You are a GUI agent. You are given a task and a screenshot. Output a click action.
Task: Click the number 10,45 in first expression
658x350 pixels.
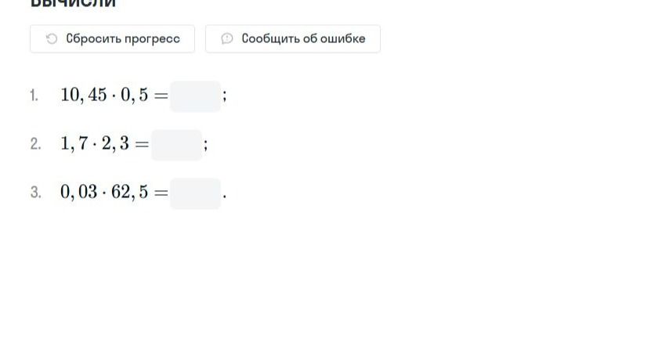tap(84, 96)
